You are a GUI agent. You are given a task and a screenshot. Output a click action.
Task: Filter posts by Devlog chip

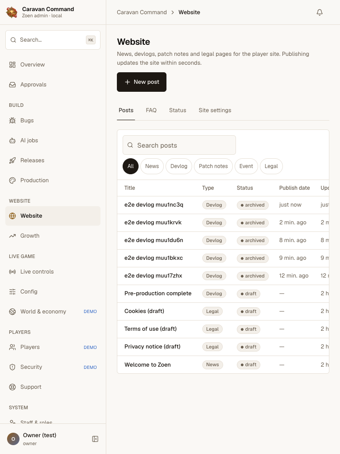tap(179, 166)
